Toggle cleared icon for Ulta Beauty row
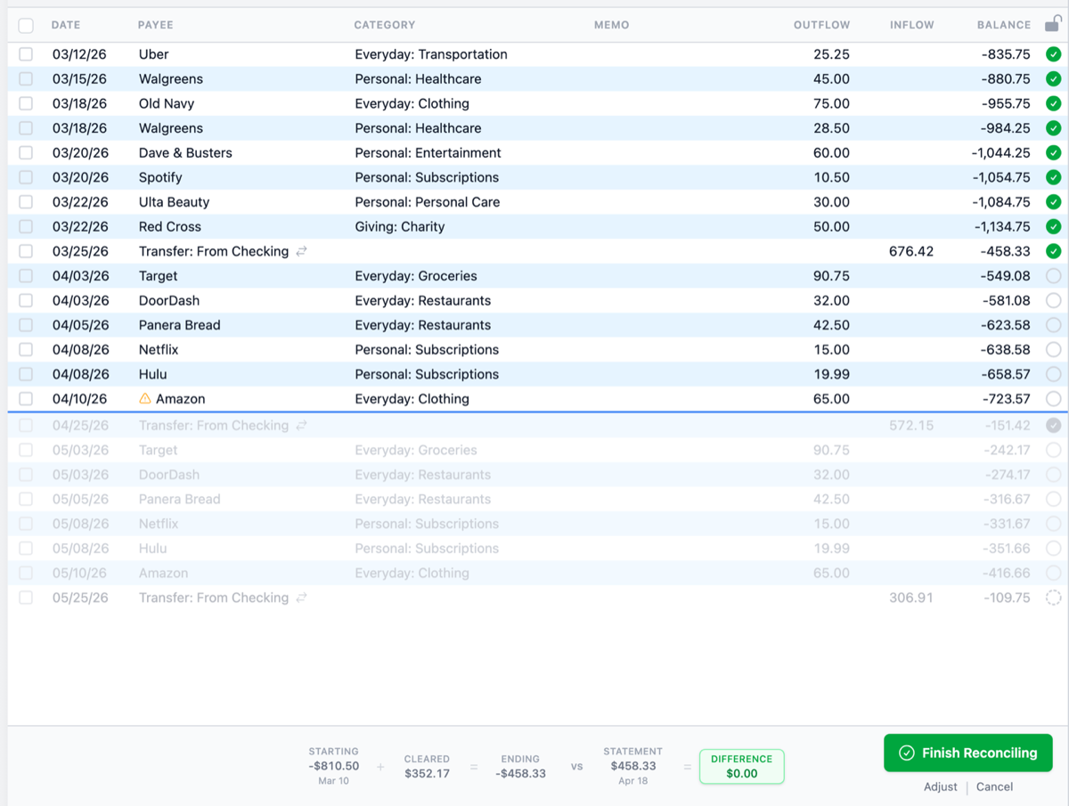Viewport: 1069px width, 806px height. (1053, 202)
